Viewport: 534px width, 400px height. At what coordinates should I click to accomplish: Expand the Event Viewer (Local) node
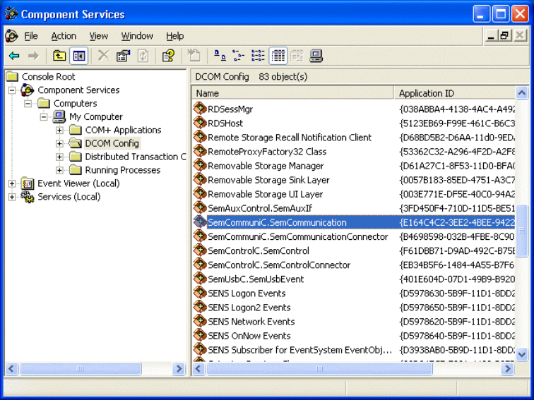(12, 183)
